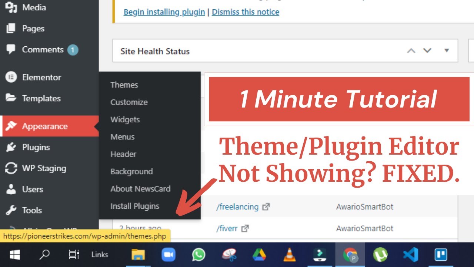Image resolution: width=474 pixels, height=267 pixels.
Task: Open Windows taskbar search
Action: tap(44, 255)
